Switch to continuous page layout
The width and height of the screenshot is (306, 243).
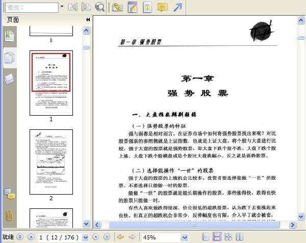(217, 237)
